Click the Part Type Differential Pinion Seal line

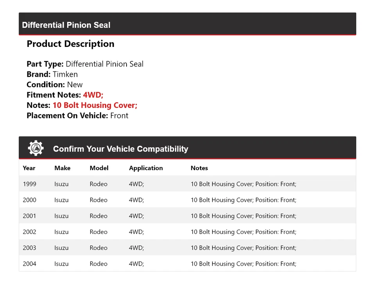[85, 64]
